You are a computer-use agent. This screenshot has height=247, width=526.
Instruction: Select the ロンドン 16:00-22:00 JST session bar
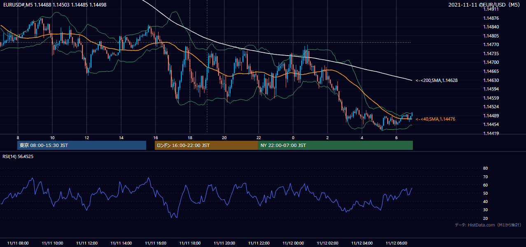pyautogui.click(x=206, y=145)
